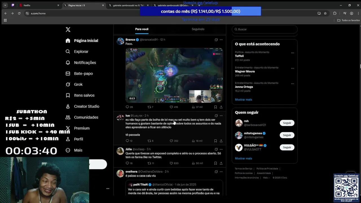This screenshot has height=203, width=361.
Task: Click Mostrar mais under trending topics
Action: (x=243, y=100)
